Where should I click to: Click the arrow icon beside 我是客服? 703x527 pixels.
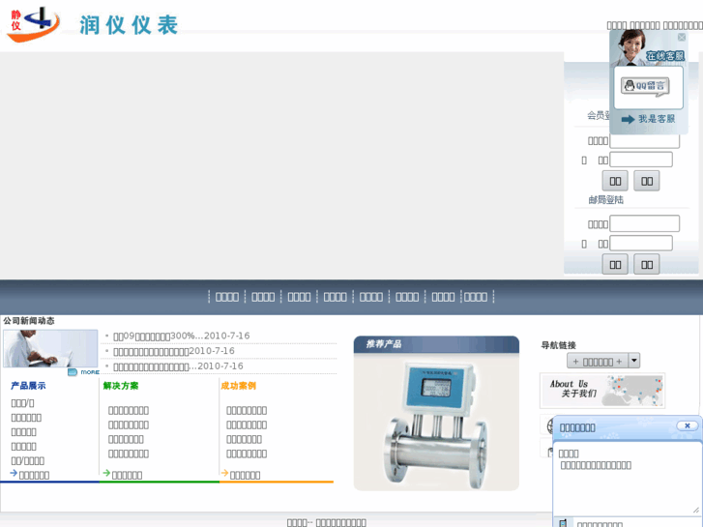point(628,119)
